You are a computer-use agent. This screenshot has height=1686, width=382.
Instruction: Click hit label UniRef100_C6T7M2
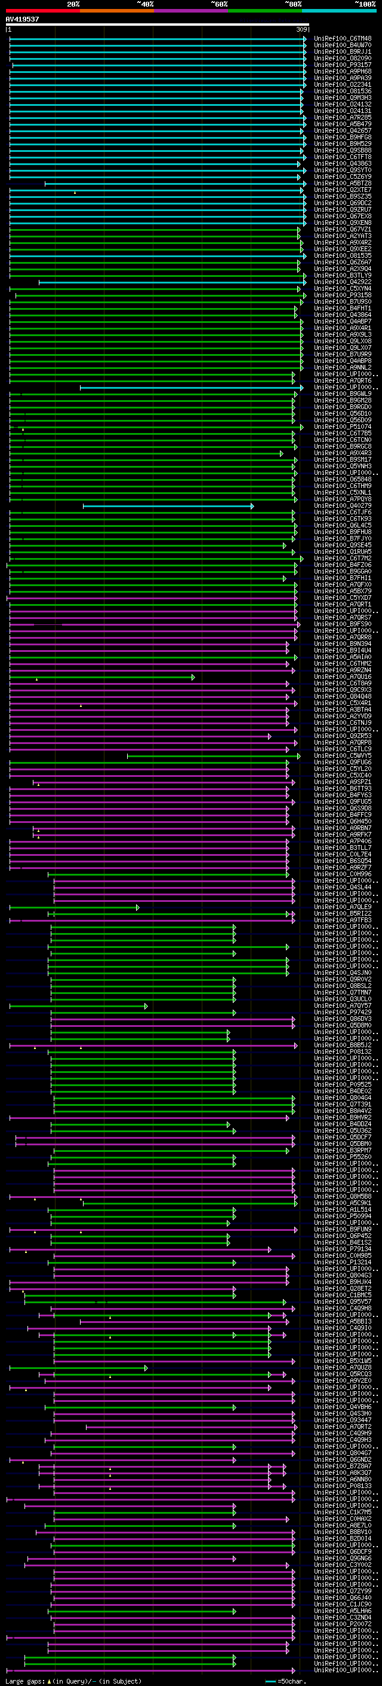[343, 558]
